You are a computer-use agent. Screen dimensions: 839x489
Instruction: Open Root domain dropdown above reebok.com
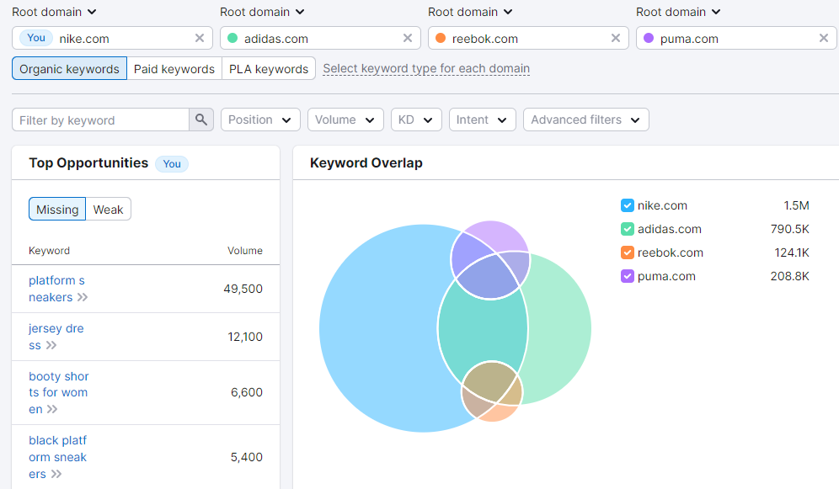click(470, 12)
